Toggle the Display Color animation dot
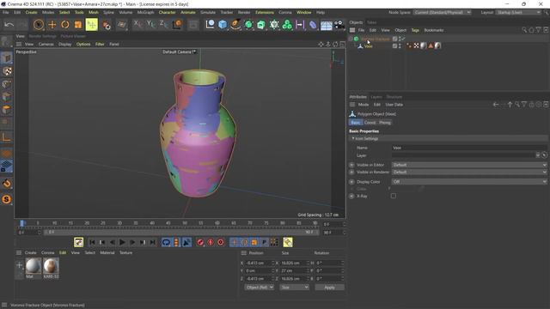The width and height of the screenshot is (550, 309). 351,182
